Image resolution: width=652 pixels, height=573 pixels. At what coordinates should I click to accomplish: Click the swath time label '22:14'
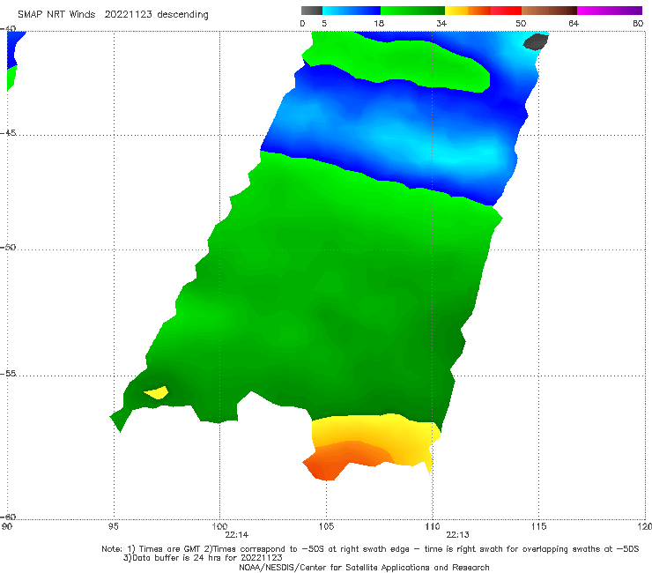coord(237,535)
